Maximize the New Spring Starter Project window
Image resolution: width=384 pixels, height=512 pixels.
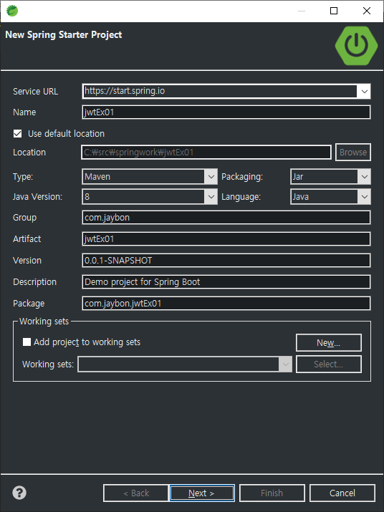pos(334,11)
